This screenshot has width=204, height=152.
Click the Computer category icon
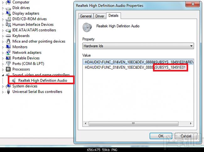[8, 2]
